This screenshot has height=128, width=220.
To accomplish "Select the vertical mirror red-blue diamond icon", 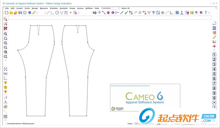I will 108,13.
